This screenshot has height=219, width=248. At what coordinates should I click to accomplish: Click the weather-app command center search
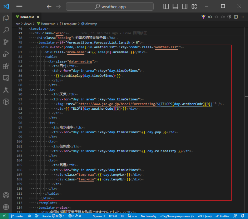click(110, 6)
